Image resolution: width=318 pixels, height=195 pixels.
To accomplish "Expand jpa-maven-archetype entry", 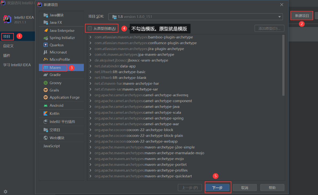I will 90,55.
